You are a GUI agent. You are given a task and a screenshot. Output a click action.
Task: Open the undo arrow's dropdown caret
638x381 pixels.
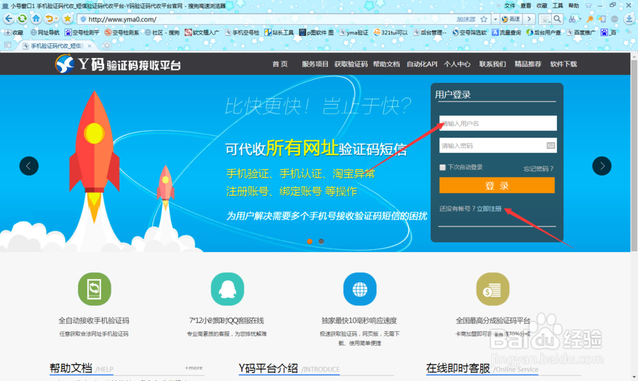pos(56,19)
